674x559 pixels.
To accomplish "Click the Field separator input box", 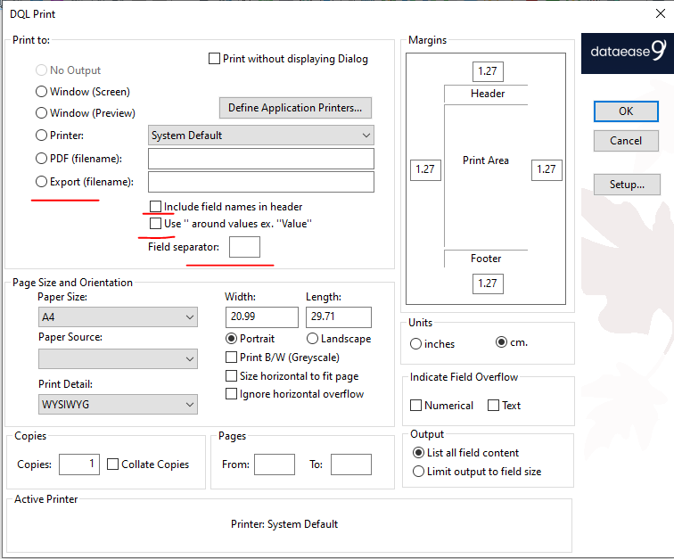I will (x=244, y=247).
